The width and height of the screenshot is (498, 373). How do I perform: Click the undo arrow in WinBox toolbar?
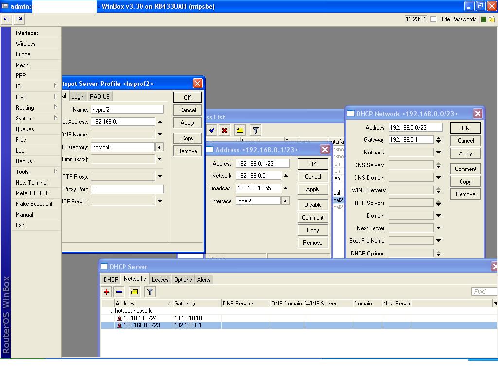(x=7, y=19)
